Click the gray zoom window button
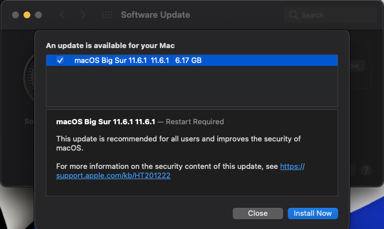Viewport: 384px width, 229px height. [38, 15]
